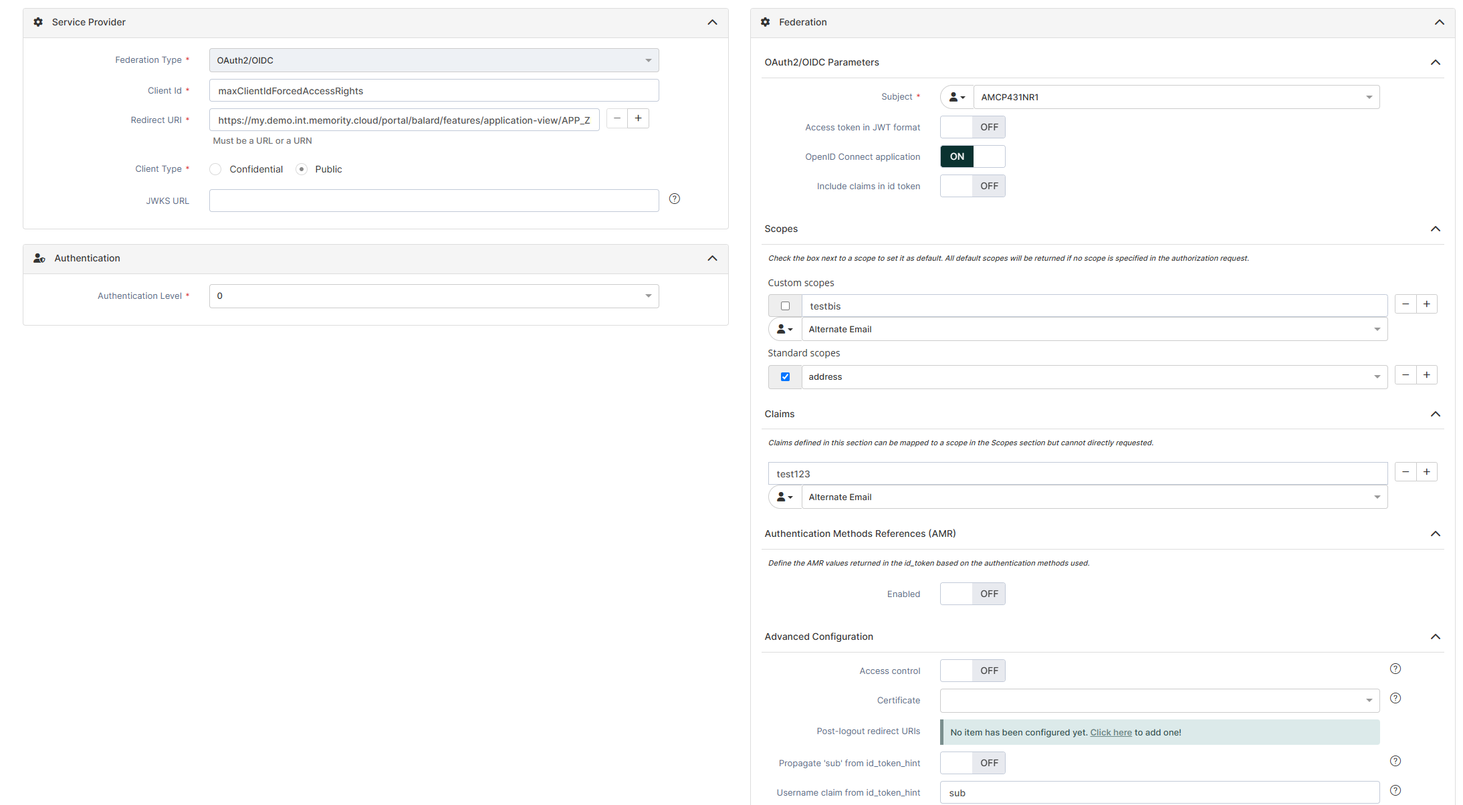Click the 'Click here' link

(x=1111, y=732)
